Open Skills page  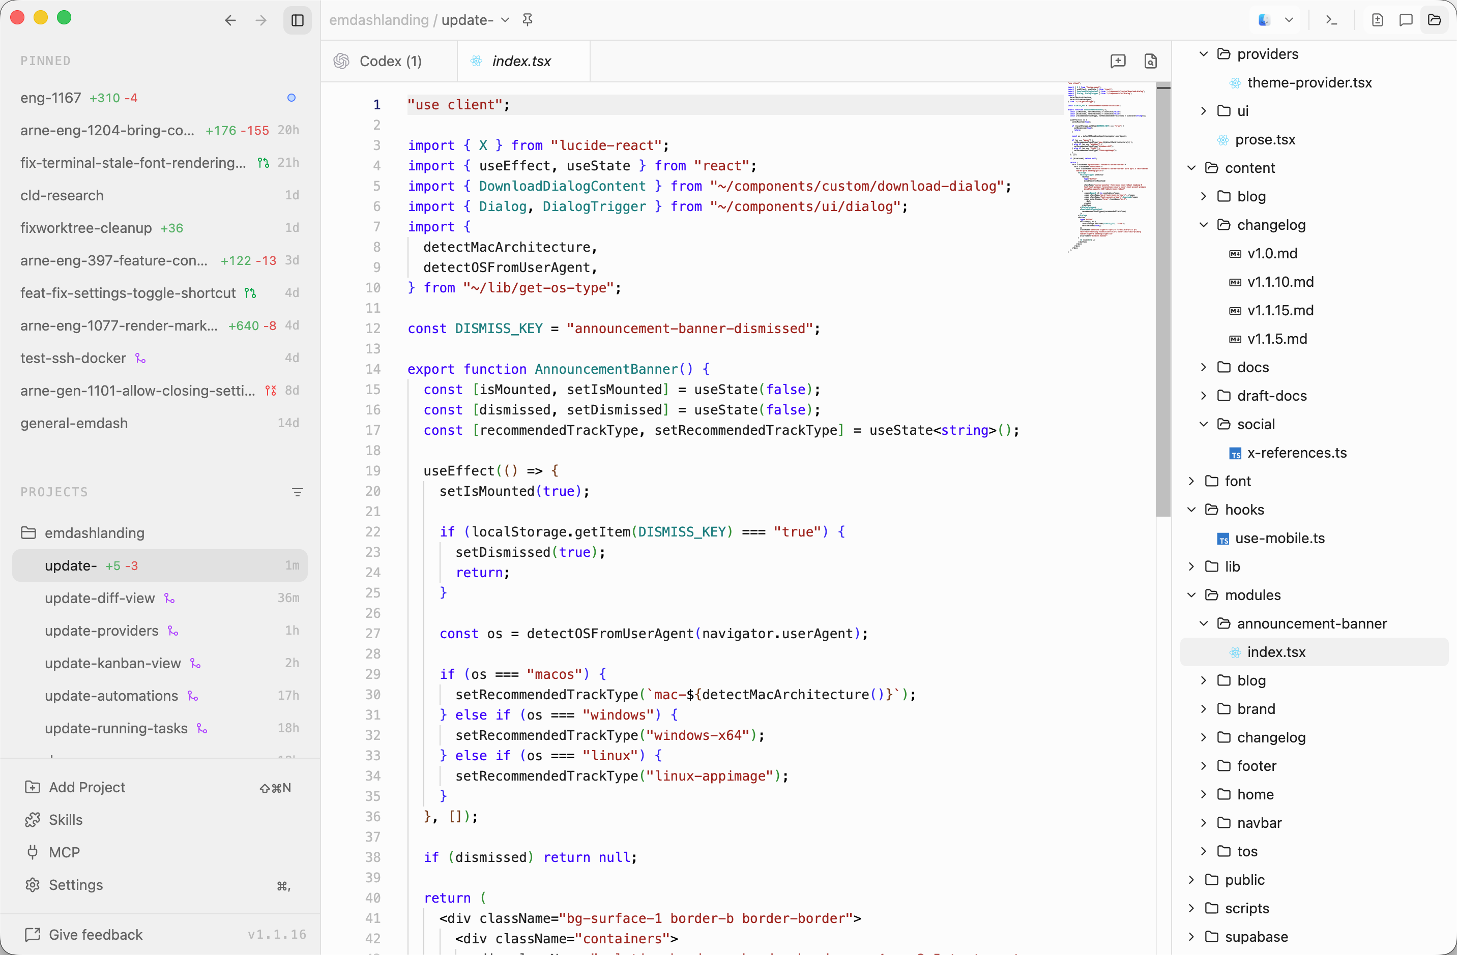160,820
